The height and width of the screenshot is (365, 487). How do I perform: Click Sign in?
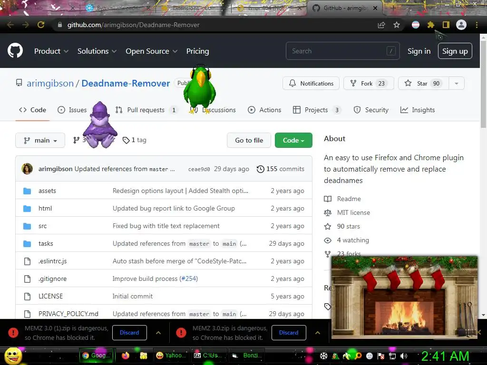tap(419, 51)
